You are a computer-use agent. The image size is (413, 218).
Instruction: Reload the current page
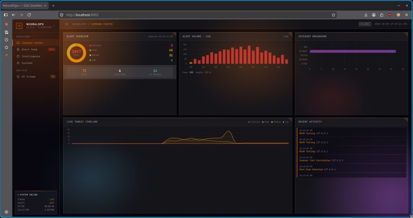tap(29, 15)
